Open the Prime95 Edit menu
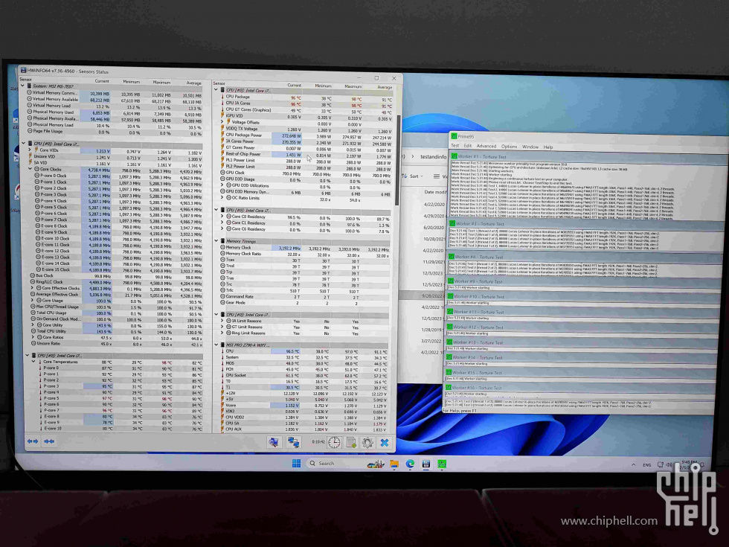The width and height of the screenshot is (729, 547). coord(467,146)
